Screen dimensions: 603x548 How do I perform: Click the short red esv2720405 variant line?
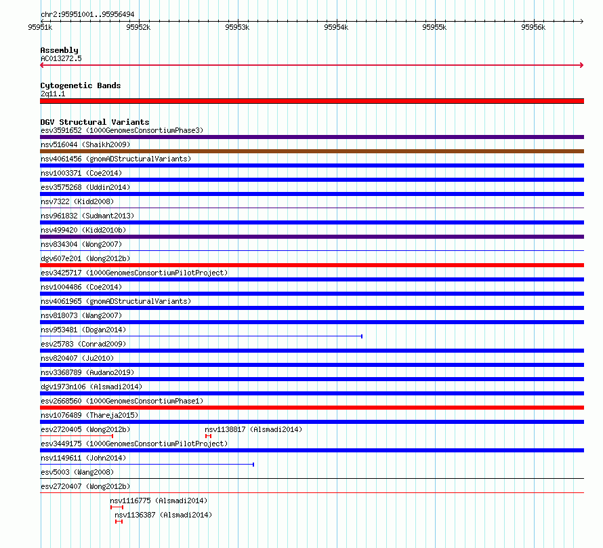pos(77,436)
